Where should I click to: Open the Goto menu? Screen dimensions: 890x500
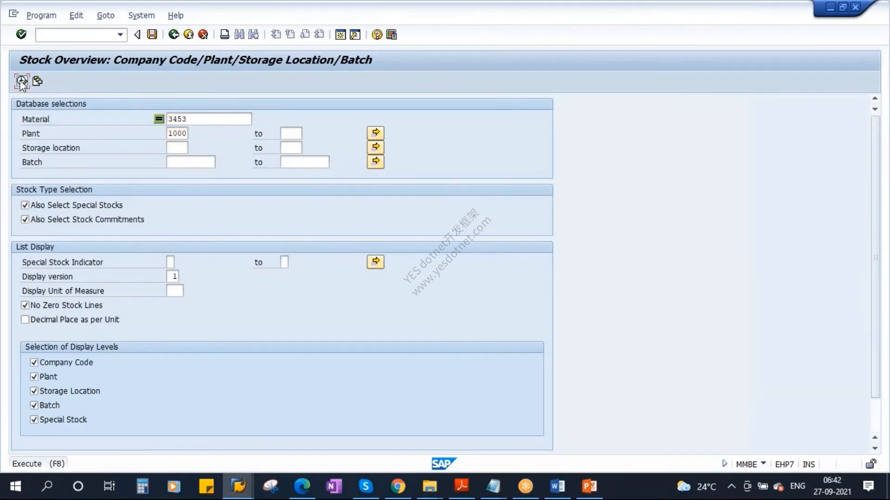[106, 15]
